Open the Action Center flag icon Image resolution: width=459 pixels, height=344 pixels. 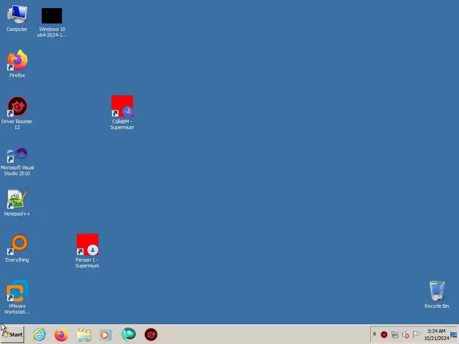(416, 334)
